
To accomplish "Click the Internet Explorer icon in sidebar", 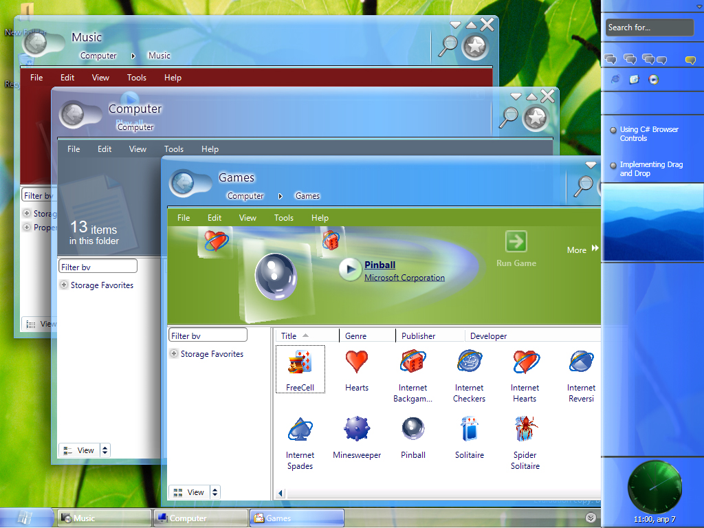I will (615, 79).
